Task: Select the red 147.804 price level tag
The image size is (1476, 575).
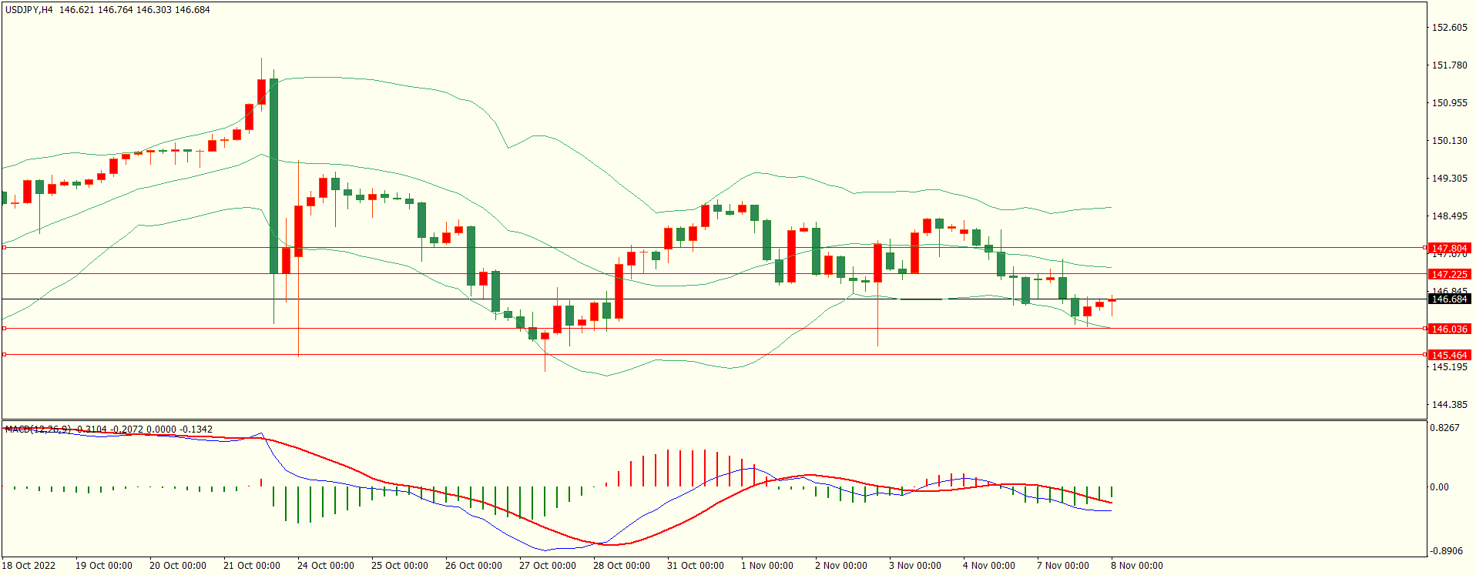Action: (x=1449, y=248)
